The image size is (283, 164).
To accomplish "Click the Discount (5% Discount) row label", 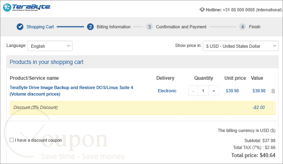I will tap(36, 107).
